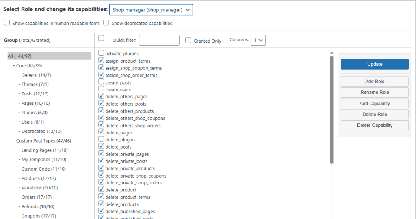Screen dimensions: 416x219
Task: Uncheck delete_others_pages capability
Action: pos(101,96)
